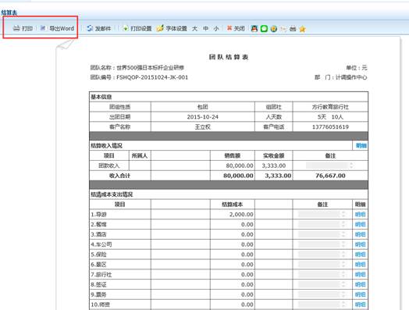Set font size to 小
Viewport: 409px width, 310px height.
tap(216, 28)
